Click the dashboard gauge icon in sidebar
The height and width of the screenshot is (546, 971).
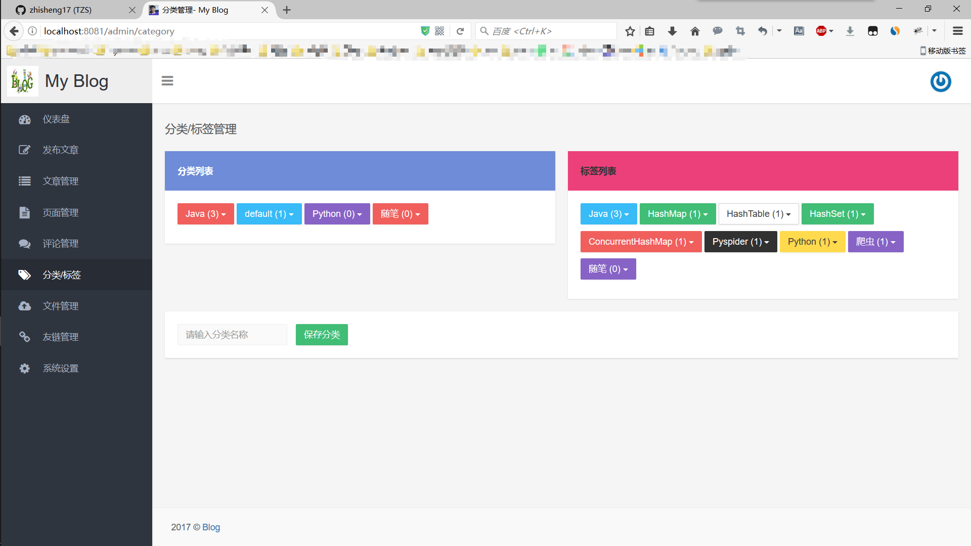[25, 119]
